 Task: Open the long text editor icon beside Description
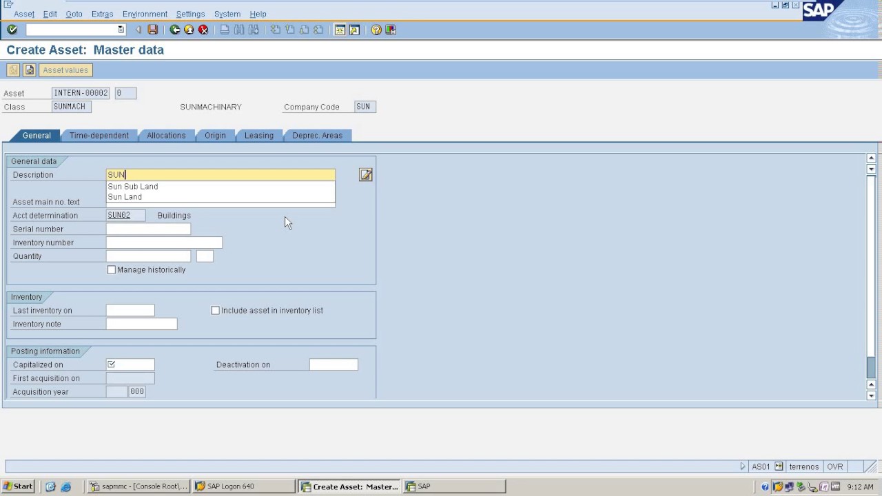click(366, 175)
